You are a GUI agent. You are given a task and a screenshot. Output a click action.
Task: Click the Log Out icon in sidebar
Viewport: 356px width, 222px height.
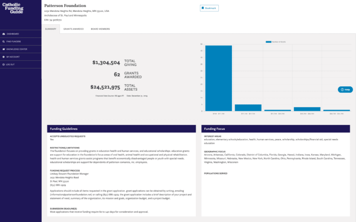(3, 65)
